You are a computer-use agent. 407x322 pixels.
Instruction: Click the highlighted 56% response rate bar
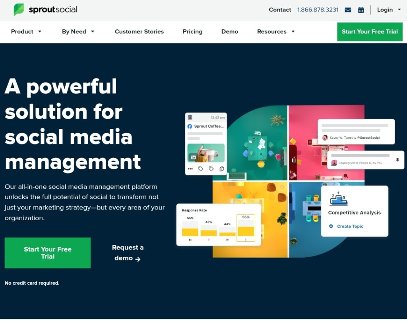(x=246, y=228)
